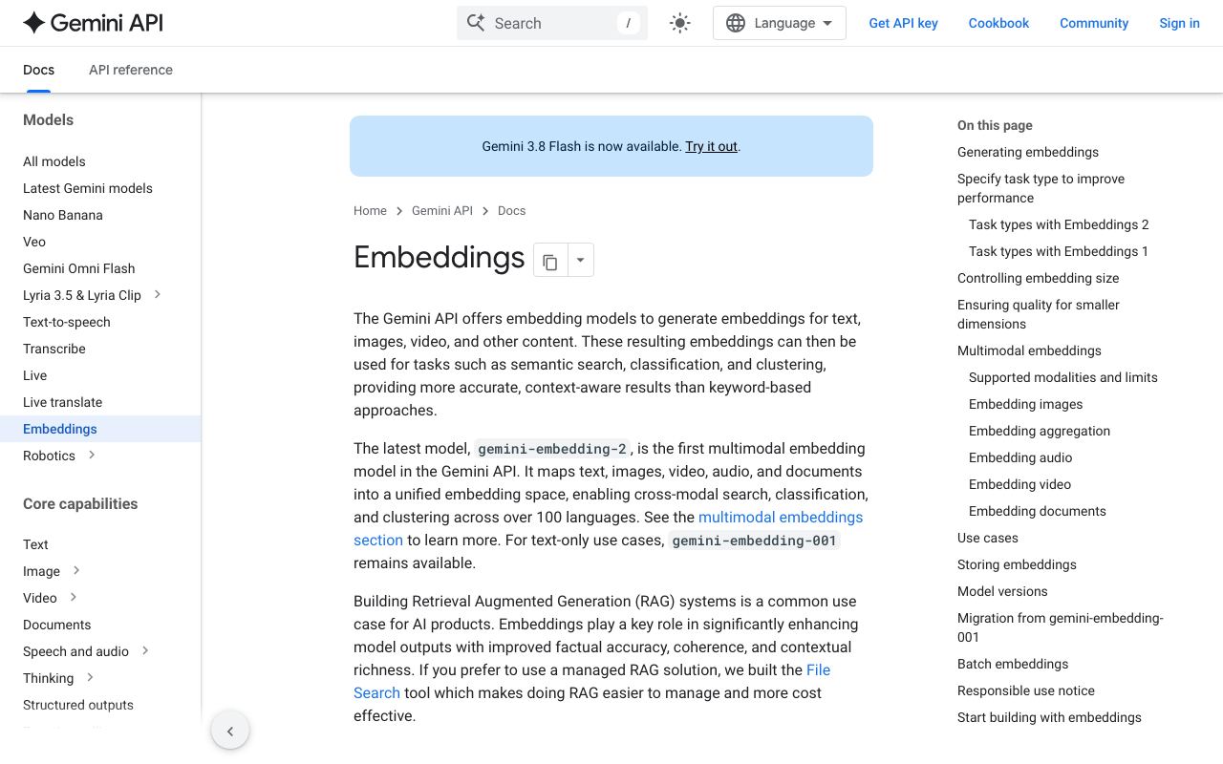Open the Cookbook link
Viewport: 1223px width, 764px height.
pyautogui.click(x=998, y=23)
